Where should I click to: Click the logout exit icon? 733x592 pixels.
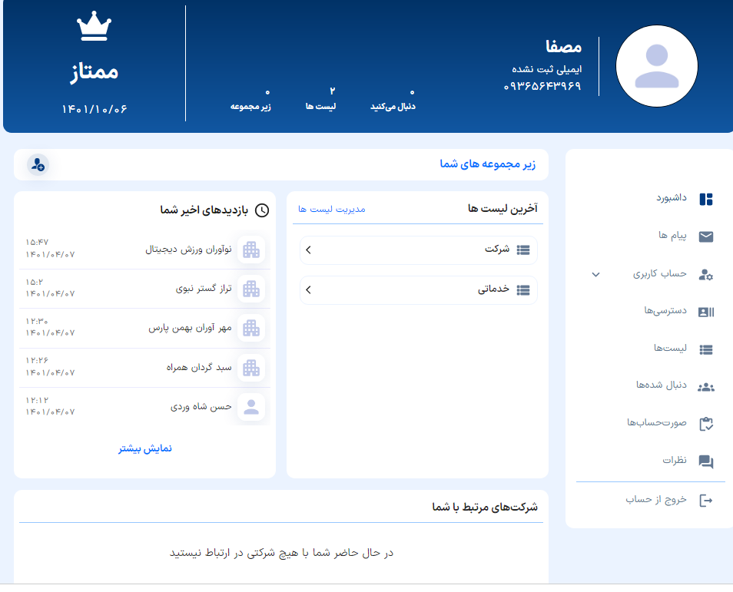click(705, 501)
